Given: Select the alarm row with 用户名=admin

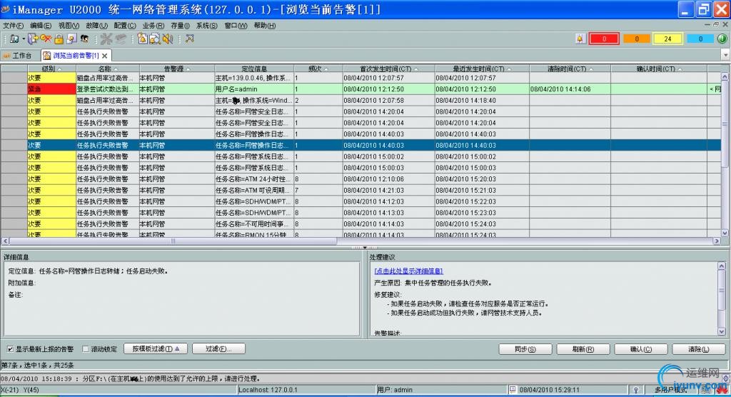Looking at the screenshot, I should [x=361, y=89].
